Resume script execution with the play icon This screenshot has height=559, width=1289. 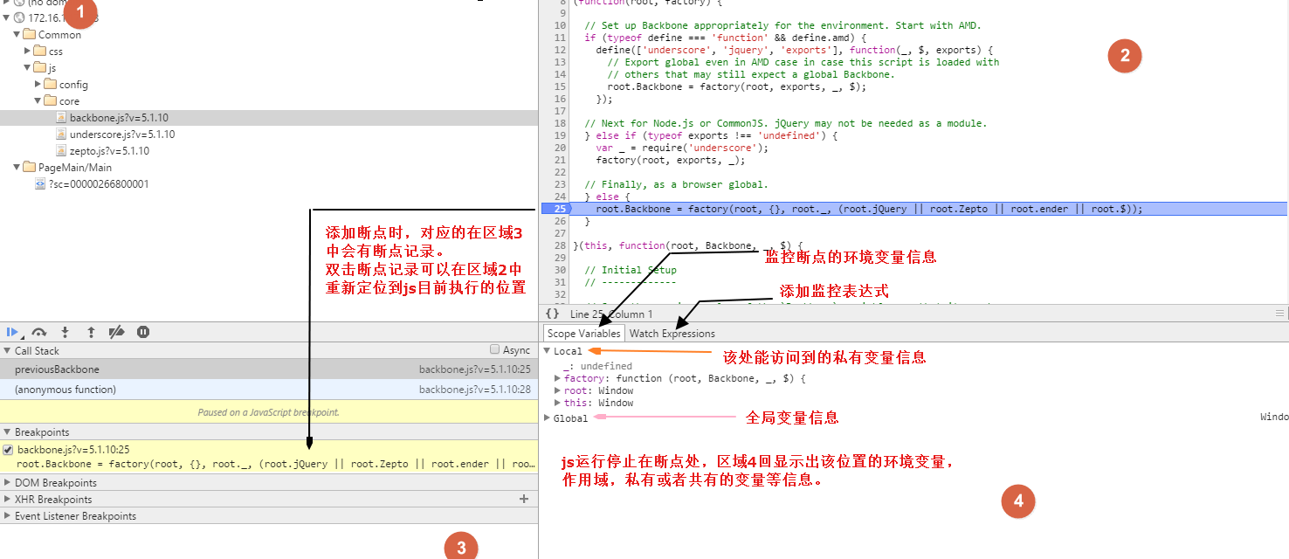(12, 332)
